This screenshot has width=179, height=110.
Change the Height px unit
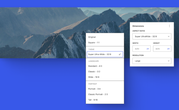pyautogui.click(x=168, y=48)
